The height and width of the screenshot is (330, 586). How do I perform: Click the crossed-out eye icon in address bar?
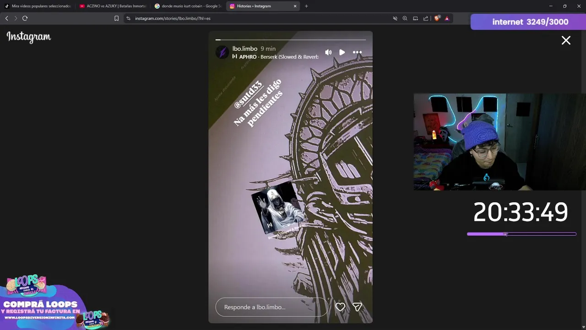click(x=395, y=18)
